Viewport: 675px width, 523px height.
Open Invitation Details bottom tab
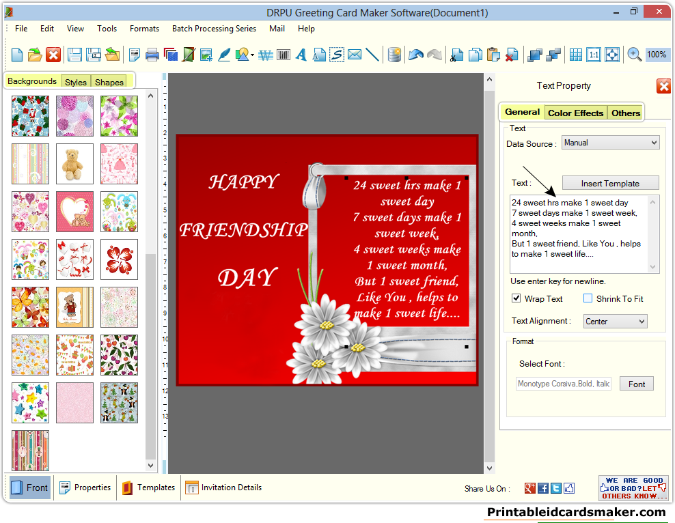point(224,487)
